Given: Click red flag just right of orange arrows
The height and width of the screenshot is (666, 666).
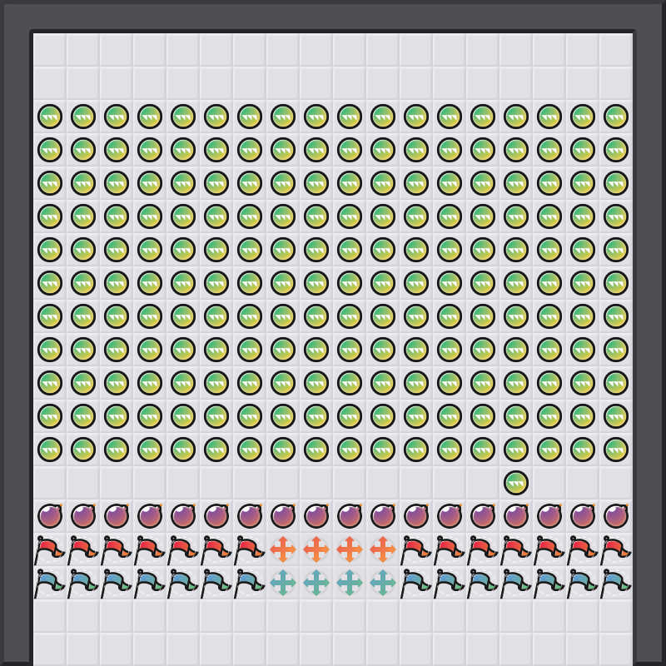Looking at the screenshot, I should pyautogui.click(x=416, y=549).
